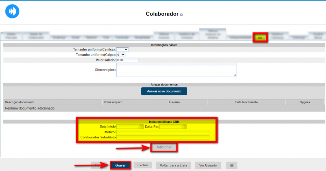Screen dimensions: 326x171
Task: Click the Excluir button
Action: coord(143,165)
